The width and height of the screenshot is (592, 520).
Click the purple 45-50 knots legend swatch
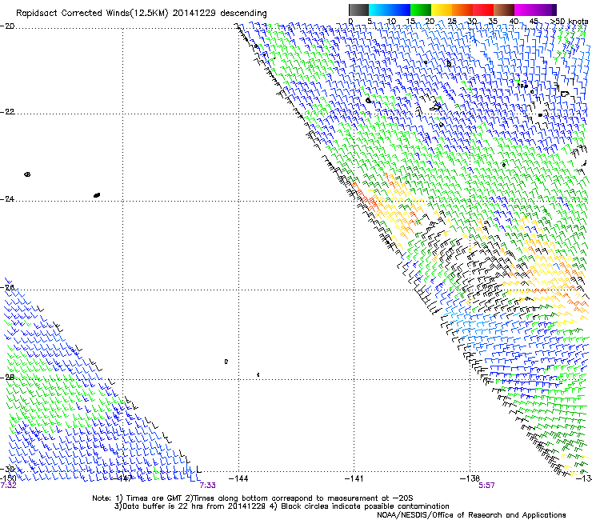pyautogui.click(x=546, y=10)
